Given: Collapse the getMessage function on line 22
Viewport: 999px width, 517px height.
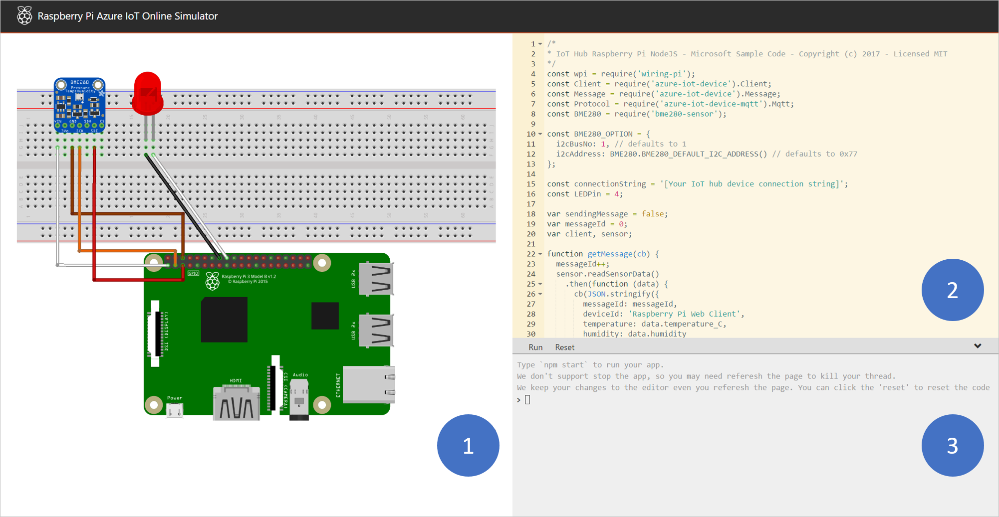Looking at the screenshot, I should (539, 254).
